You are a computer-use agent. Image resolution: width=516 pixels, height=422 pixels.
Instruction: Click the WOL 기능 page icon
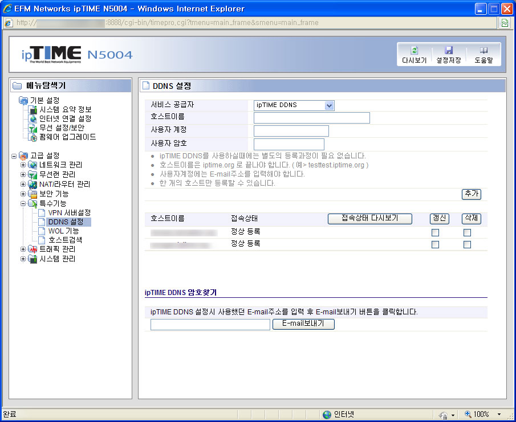[x=42, y=231]
